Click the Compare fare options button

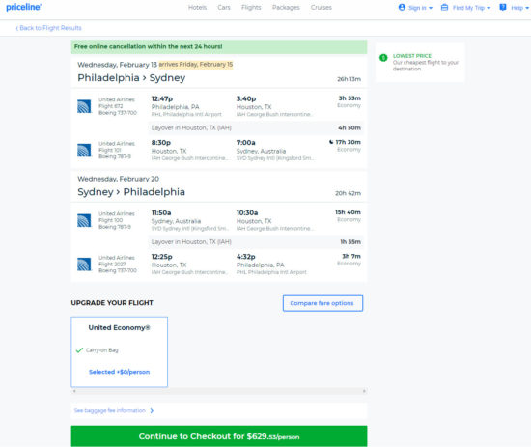pos(322,303)
